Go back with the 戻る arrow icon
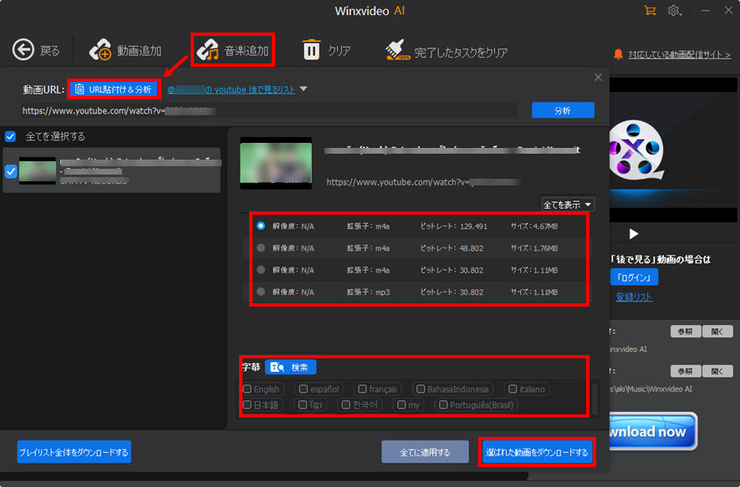The height and width of the screenshot is (487, 740). tap(23, 50)
